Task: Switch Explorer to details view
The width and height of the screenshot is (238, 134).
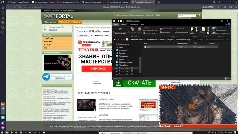Action: (x=225, y=79)
